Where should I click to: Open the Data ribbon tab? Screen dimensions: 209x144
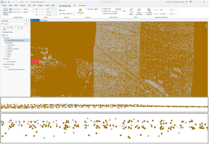[x=75, y=5]
